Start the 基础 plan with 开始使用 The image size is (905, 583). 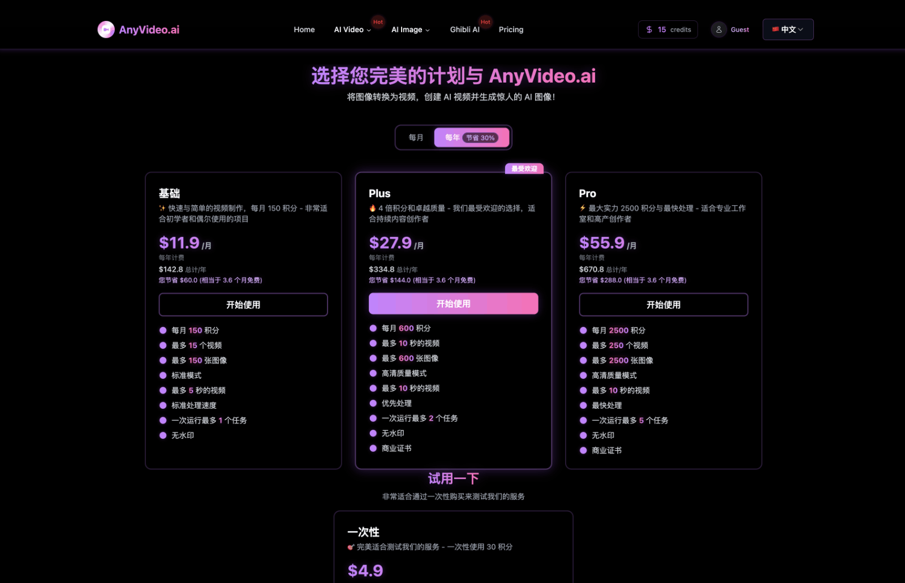click(243, 304)
